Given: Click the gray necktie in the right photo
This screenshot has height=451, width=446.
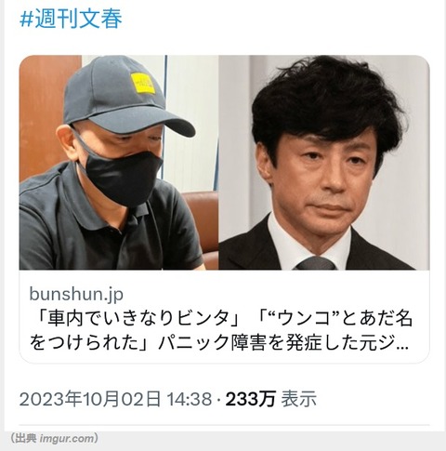Looking at the screenshot, I should click(316, 263).
